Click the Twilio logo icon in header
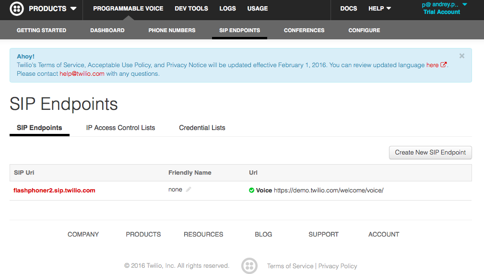The height and width of the screenshot is (274, 484). (x=17, y=9)
